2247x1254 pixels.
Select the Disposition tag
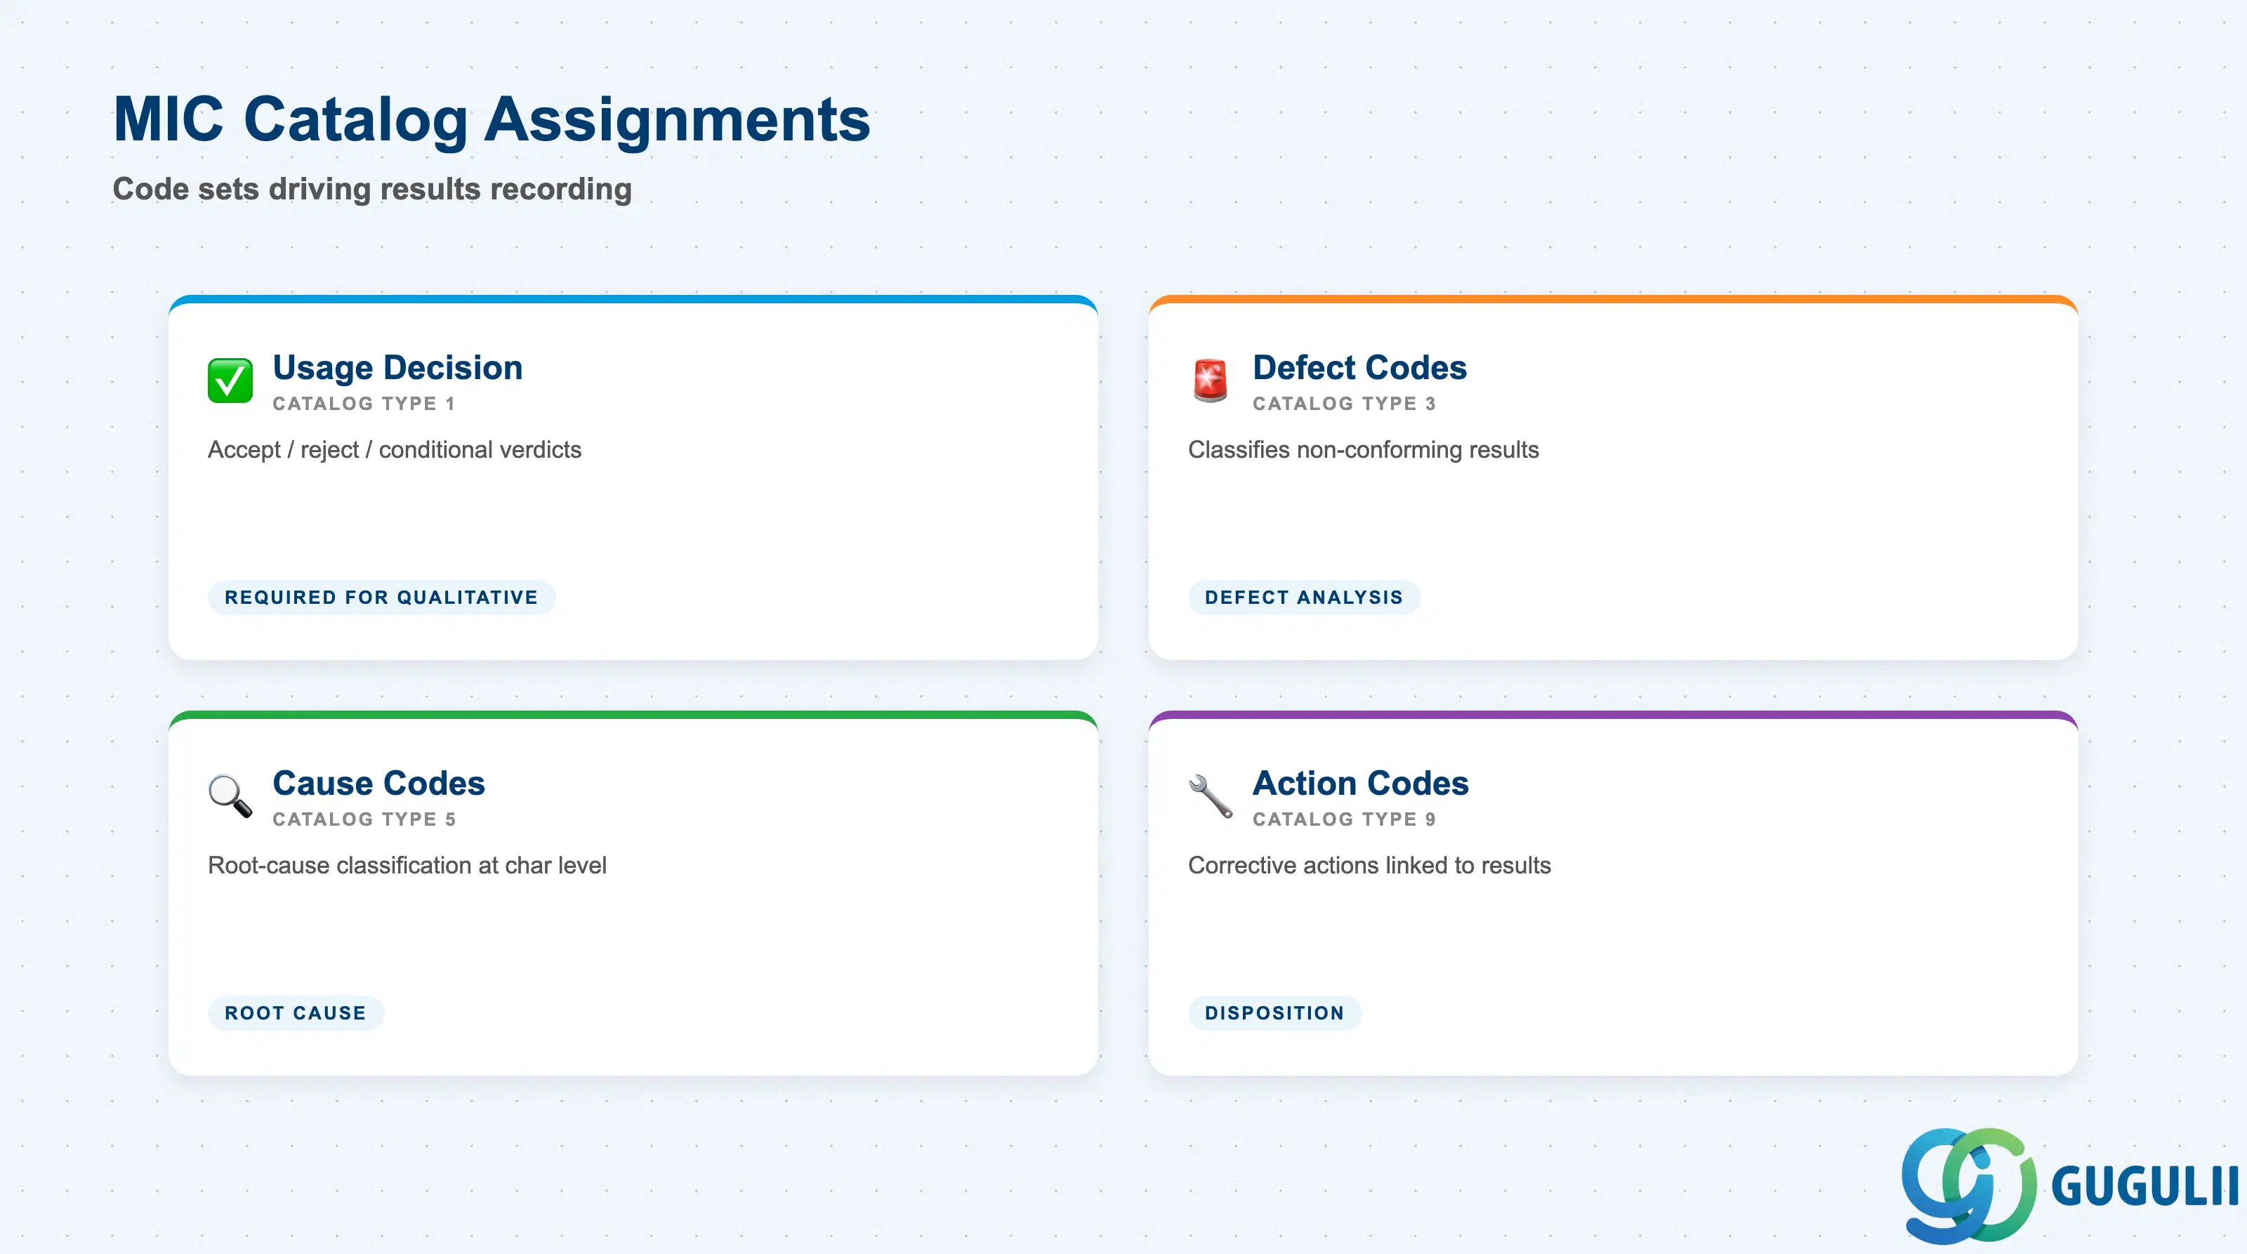click(1274, 1012)
